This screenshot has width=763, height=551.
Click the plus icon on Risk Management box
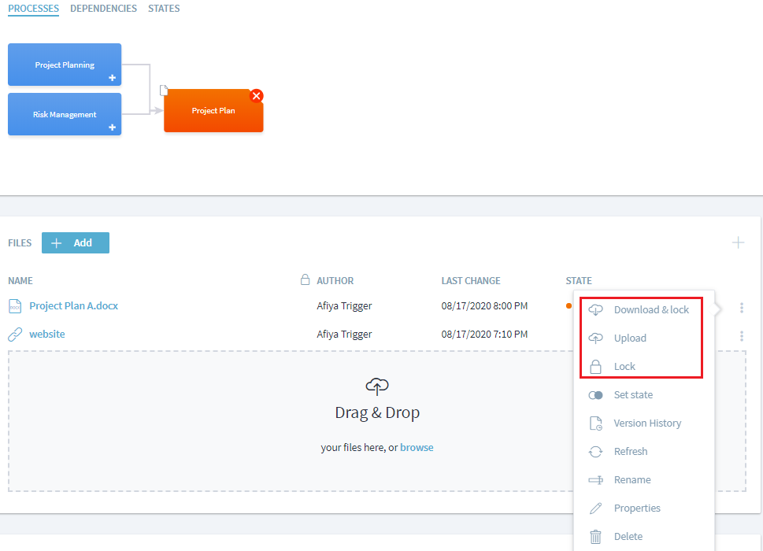112,128
